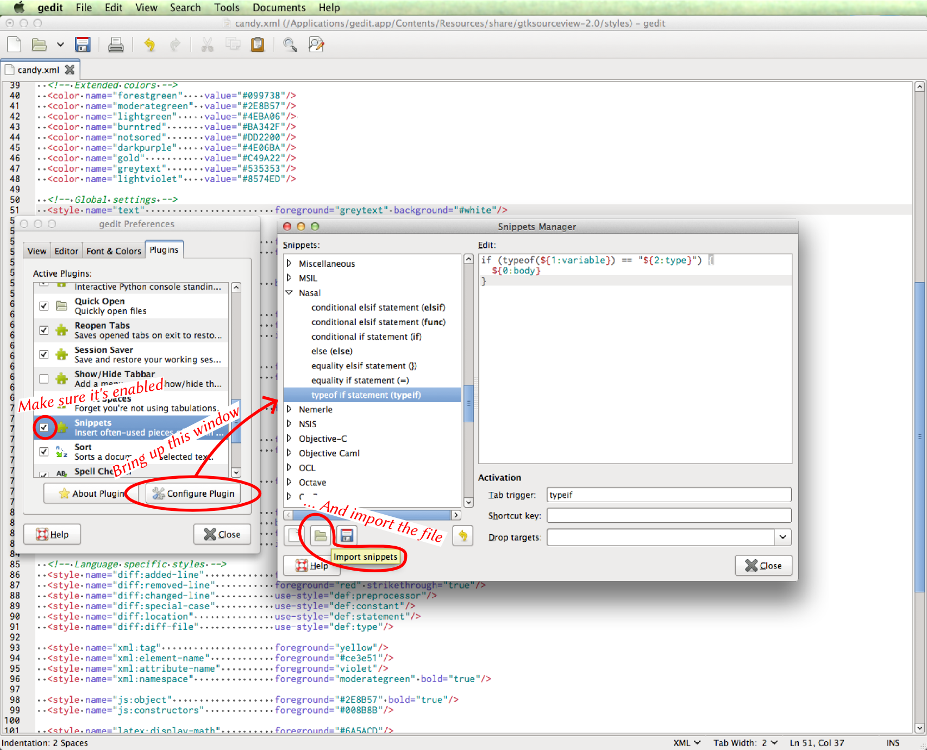927x750 pixels.
Task: Click the editor's vertical scrollbar thumb
Action: pyautogui.click(x=919, y=437)
